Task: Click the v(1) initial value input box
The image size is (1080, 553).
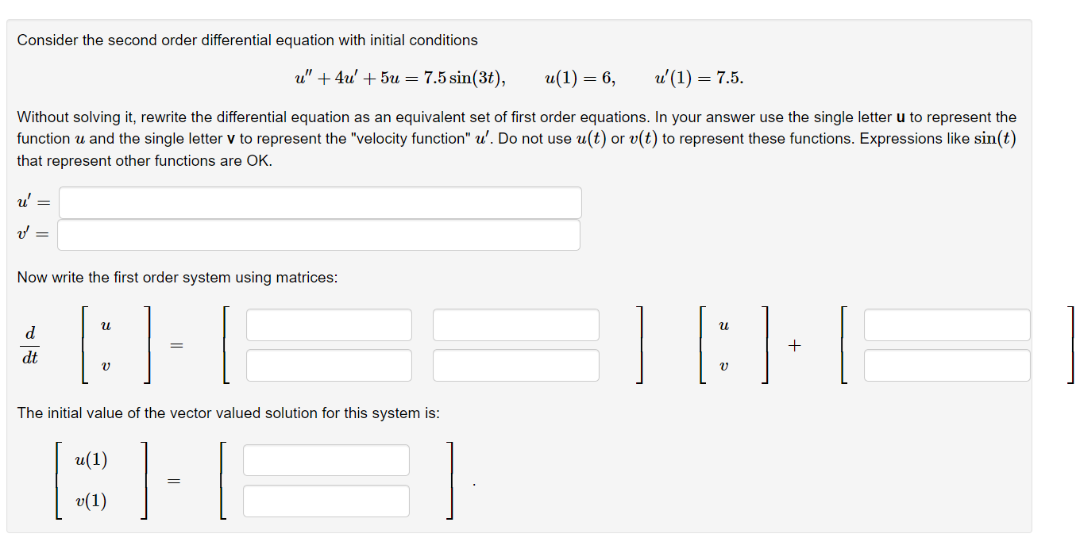Action: [x=326, y=501]
